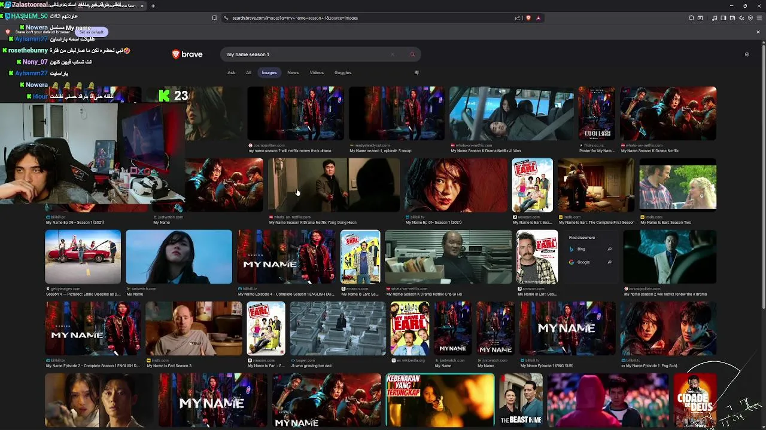Viewport: 766px width, 430px height.
Task: Open 'My Name Episode 4 - Complete Season 1' thumbnail
Action: point(287,257)
